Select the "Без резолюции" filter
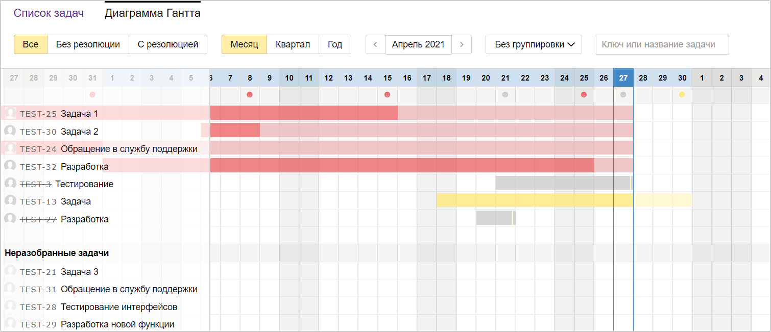The image size is (771, 332). pyautogui.click(x=88, y=44)
